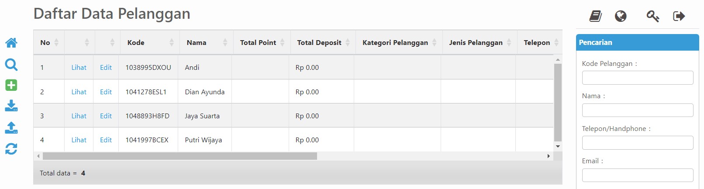Click the upload icon in left sidebar
Screen dimensions: 704x189
[x=11, y=127]
